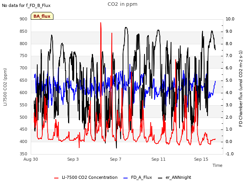246x185 pixels.
Task: Click the 'Sep 11' x-axis tick label
Action: tap(158, 159)
